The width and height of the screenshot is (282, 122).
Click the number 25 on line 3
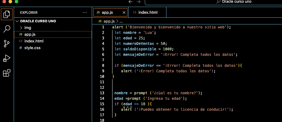point(141,38)
